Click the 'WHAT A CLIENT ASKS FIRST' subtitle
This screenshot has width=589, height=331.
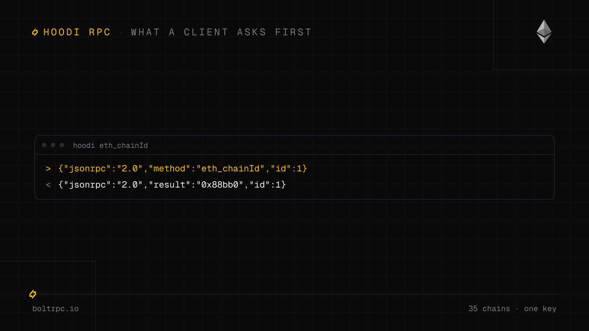221,32
